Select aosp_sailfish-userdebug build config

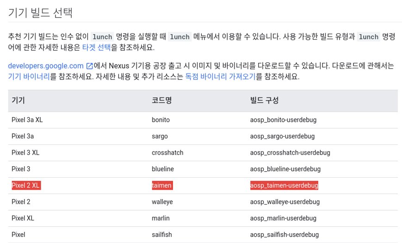(x=284, y=235)
